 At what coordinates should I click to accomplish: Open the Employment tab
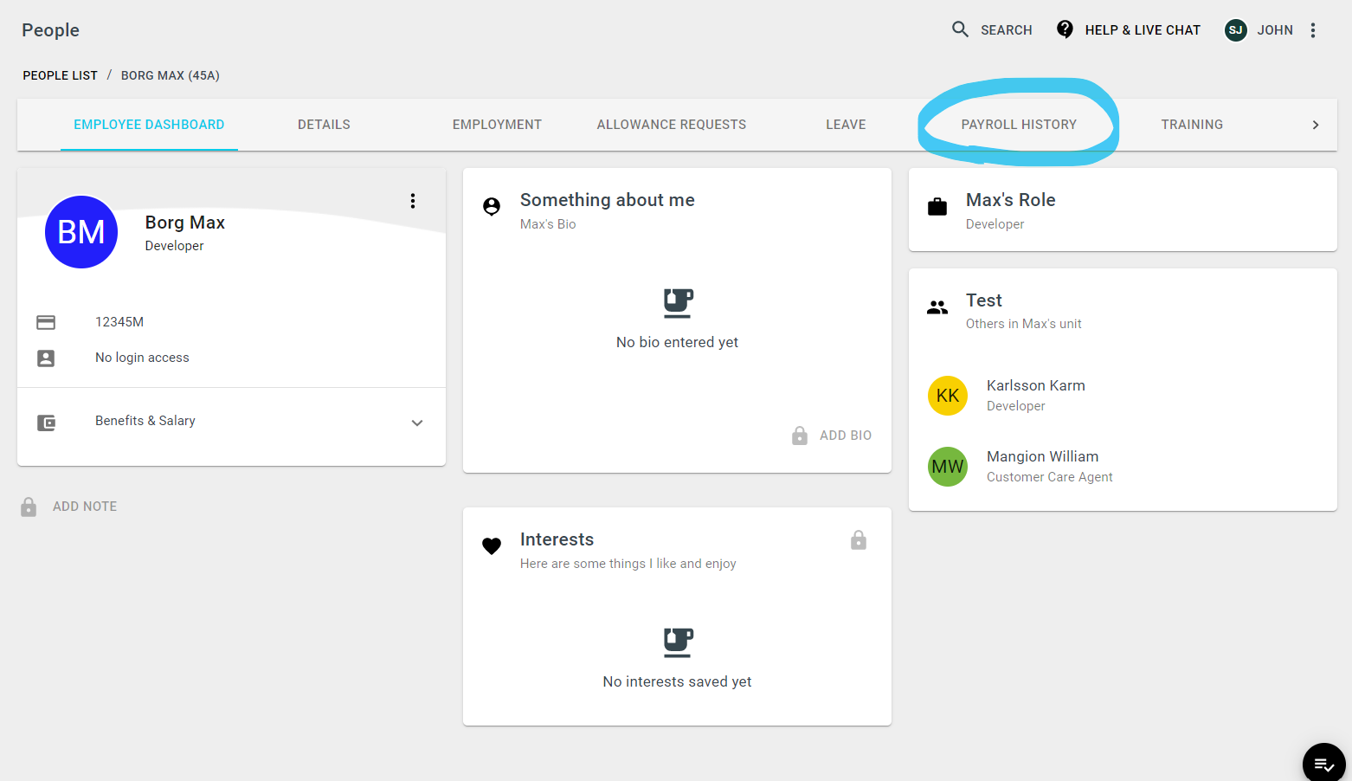(497, 125)
